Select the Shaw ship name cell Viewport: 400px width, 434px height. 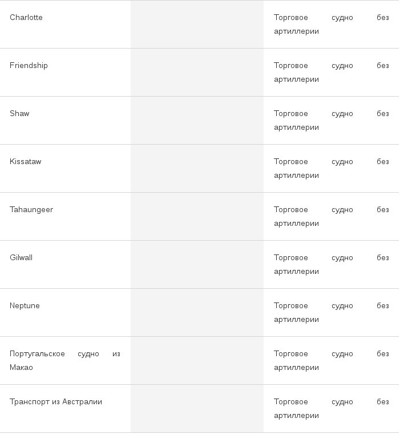66,121
